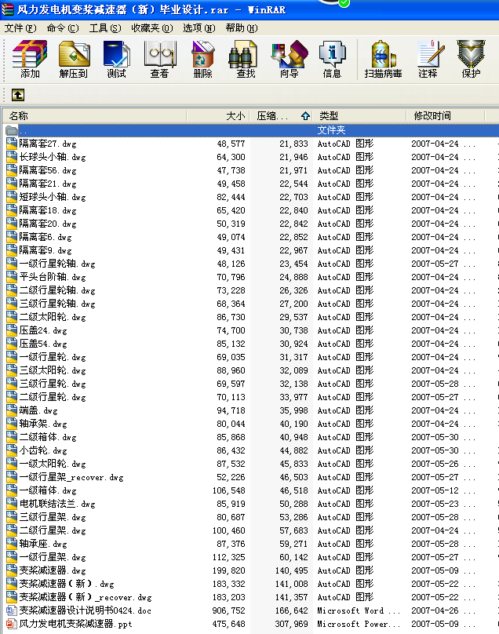Select file 一级箱体.dwg

pos(48,490)
